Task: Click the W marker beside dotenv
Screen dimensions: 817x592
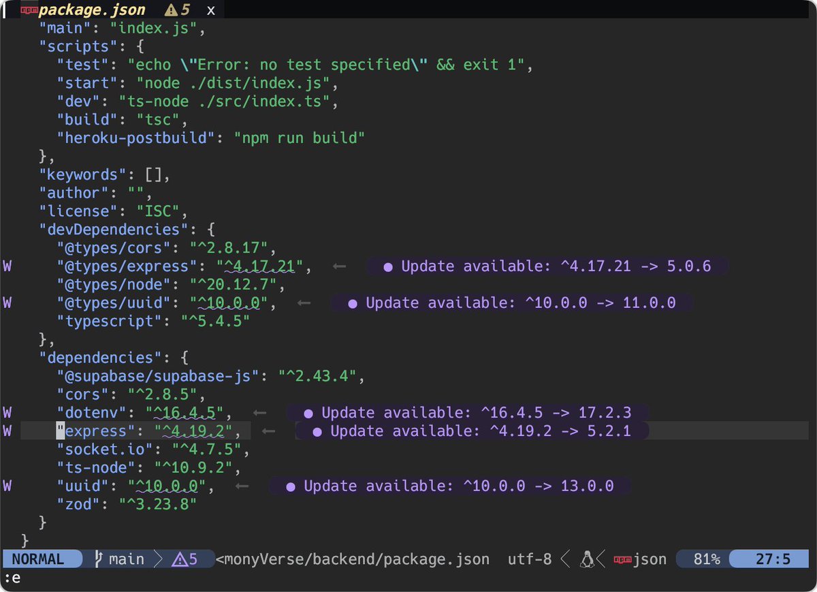Action: (x=7, y=412)
